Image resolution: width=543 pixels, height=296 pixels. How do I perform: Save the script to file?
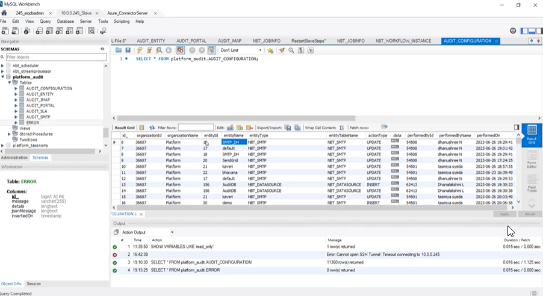pyautogui.click(x=128, y=50)
